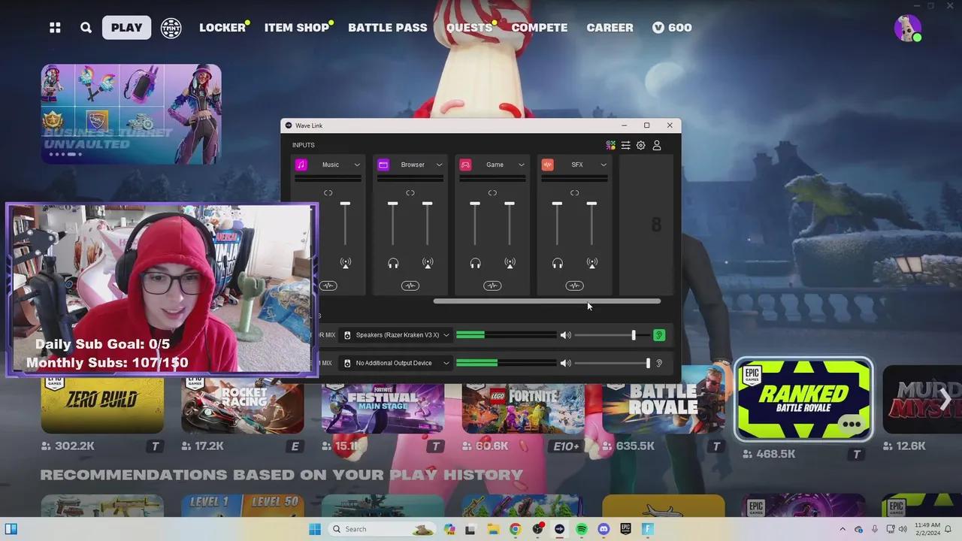The image size is (962, 541).
Task: Open effects button on Browser channel
Action: [x=410, y=286]
